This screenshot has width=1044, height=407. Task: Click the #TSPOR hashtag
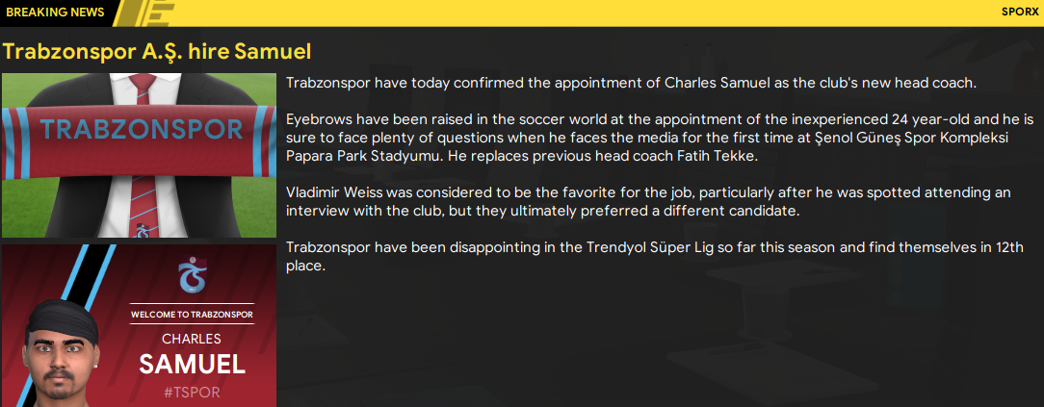(192, 393)
